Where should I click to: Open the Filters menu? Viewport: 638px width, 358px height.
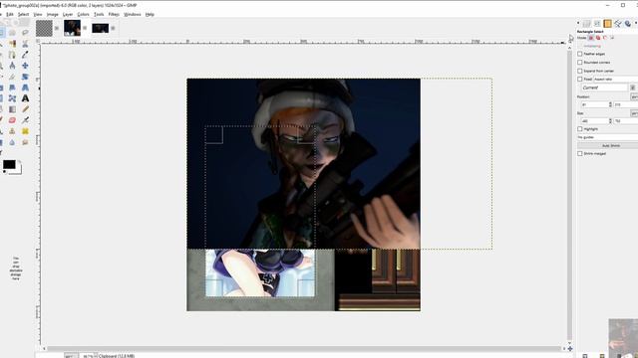click(114, 14)
